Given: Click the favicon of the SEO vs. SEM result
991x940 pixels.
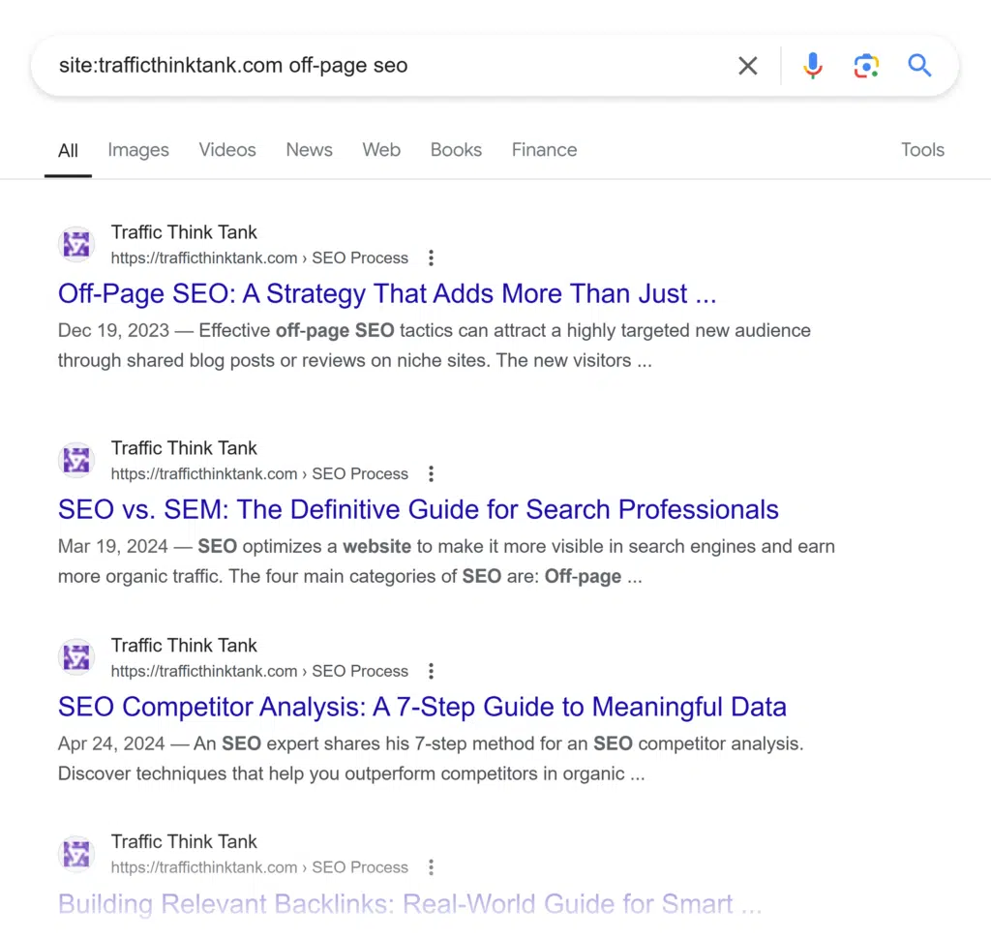Looking at the screenshot, I should [x=76, y=461].
